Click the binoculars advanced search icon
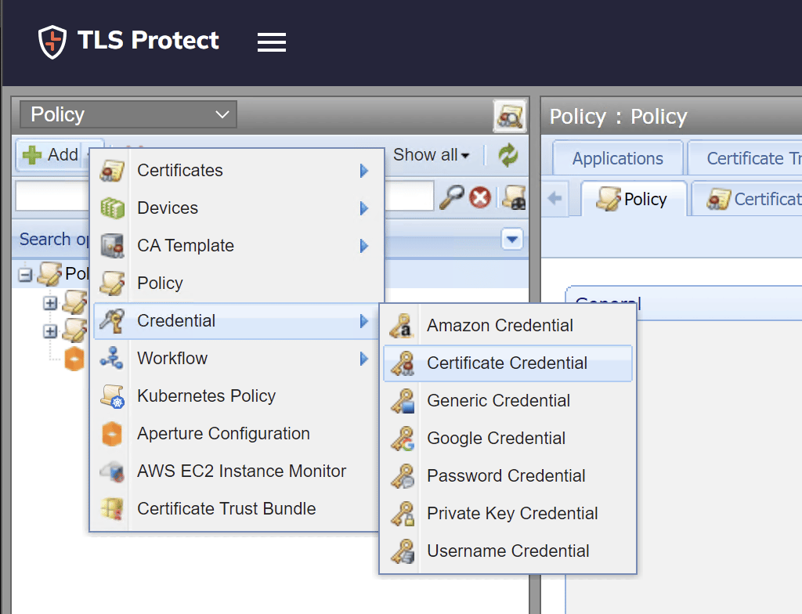802x614 pixels. coord(514,197)
